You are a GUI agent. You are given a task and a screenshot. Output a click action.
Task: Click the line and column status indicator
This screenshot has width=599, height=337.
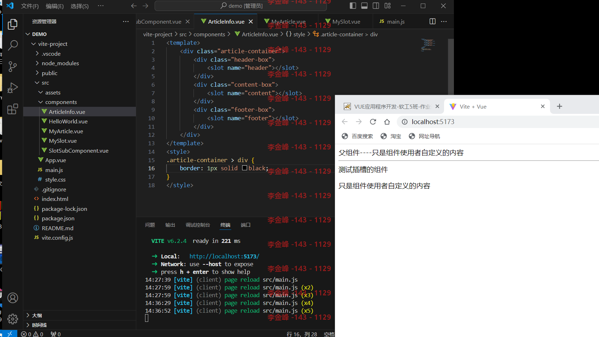(302, 334)
